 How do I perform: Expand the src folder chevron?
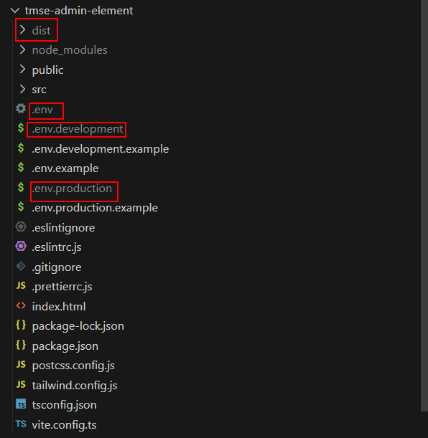click(23, 89)
